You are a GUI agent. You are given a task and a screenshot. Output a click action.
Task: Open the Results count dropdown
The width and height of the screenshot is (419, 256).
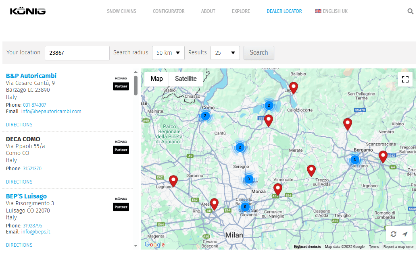pyautogui.click(x=225, y=53)
